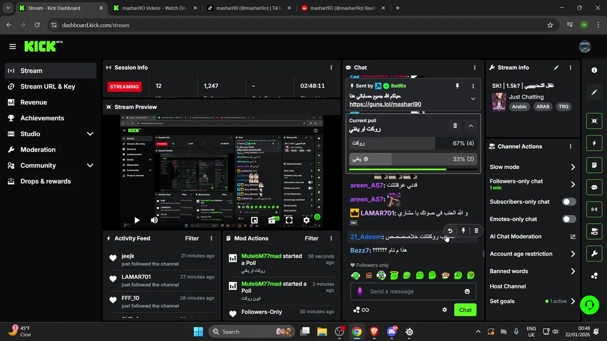Screen dimensions: 607x341
Task: Open Mod Actions three-dot options
Action: point(331,238)
